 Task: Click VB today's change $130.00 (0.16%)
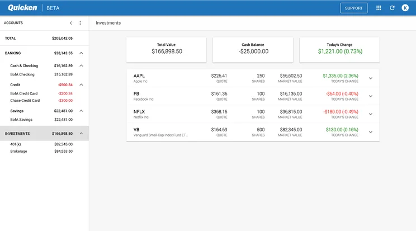pos(342,130)
